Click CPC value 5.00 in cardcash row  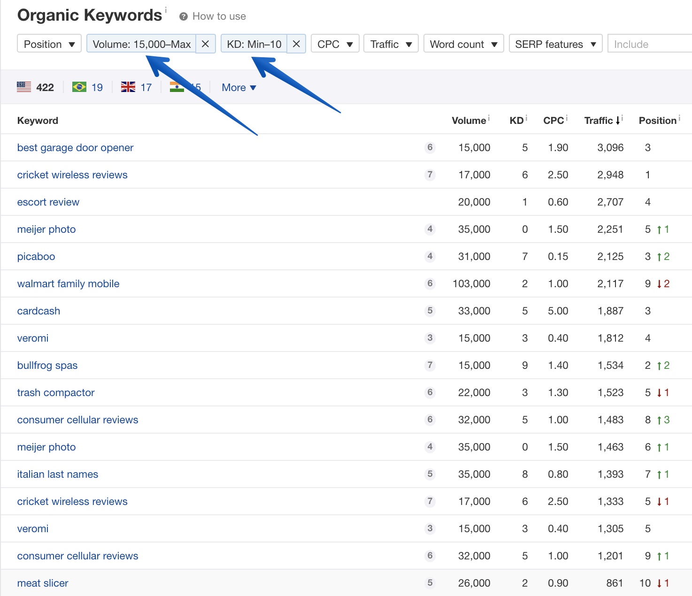point(558,311)
